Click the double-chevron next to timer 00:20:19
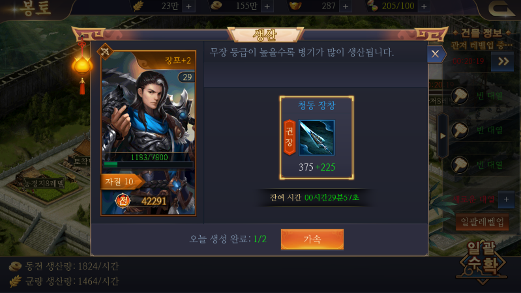Screen dimensions: 521x293 [x=503, y=61]
